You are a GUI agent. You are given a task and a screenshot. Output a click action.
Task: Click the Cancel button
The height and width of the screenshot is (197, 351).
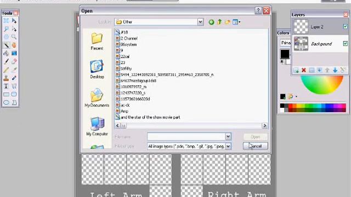[x=256, y=146]
